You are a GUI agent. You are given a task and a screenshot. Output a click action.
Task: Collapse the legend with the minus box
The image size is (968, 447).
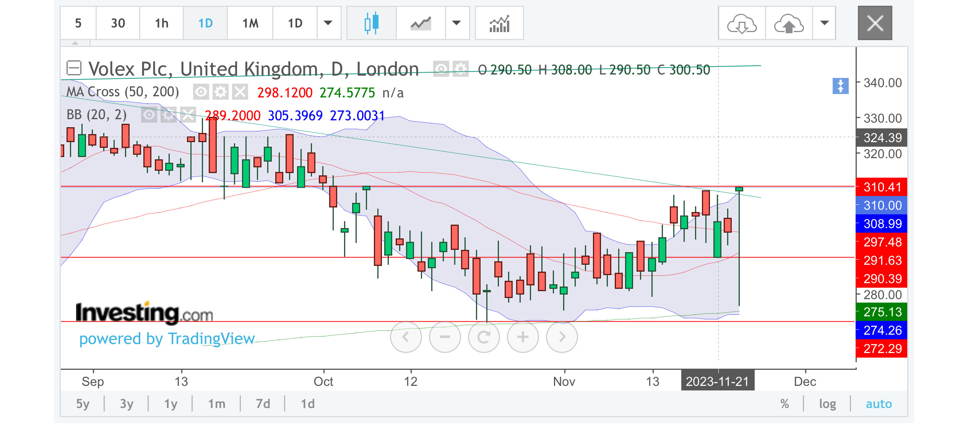(74, 68)
